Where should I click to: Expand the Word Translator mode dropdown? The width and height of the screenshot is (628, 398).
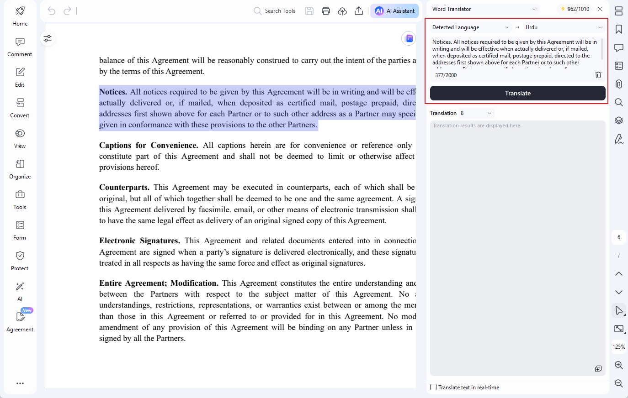pyautogui.click(x=484, y=9)
